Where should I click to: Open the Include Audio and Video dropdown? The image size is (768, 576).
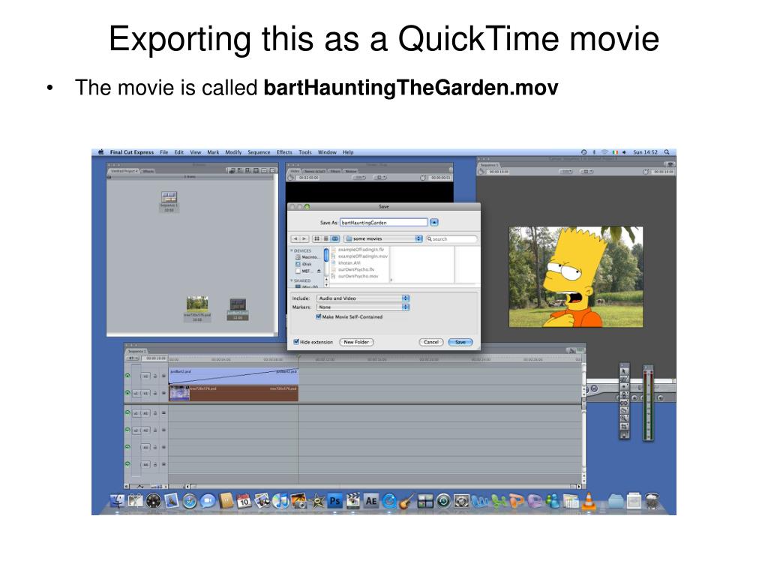(363, 298)
